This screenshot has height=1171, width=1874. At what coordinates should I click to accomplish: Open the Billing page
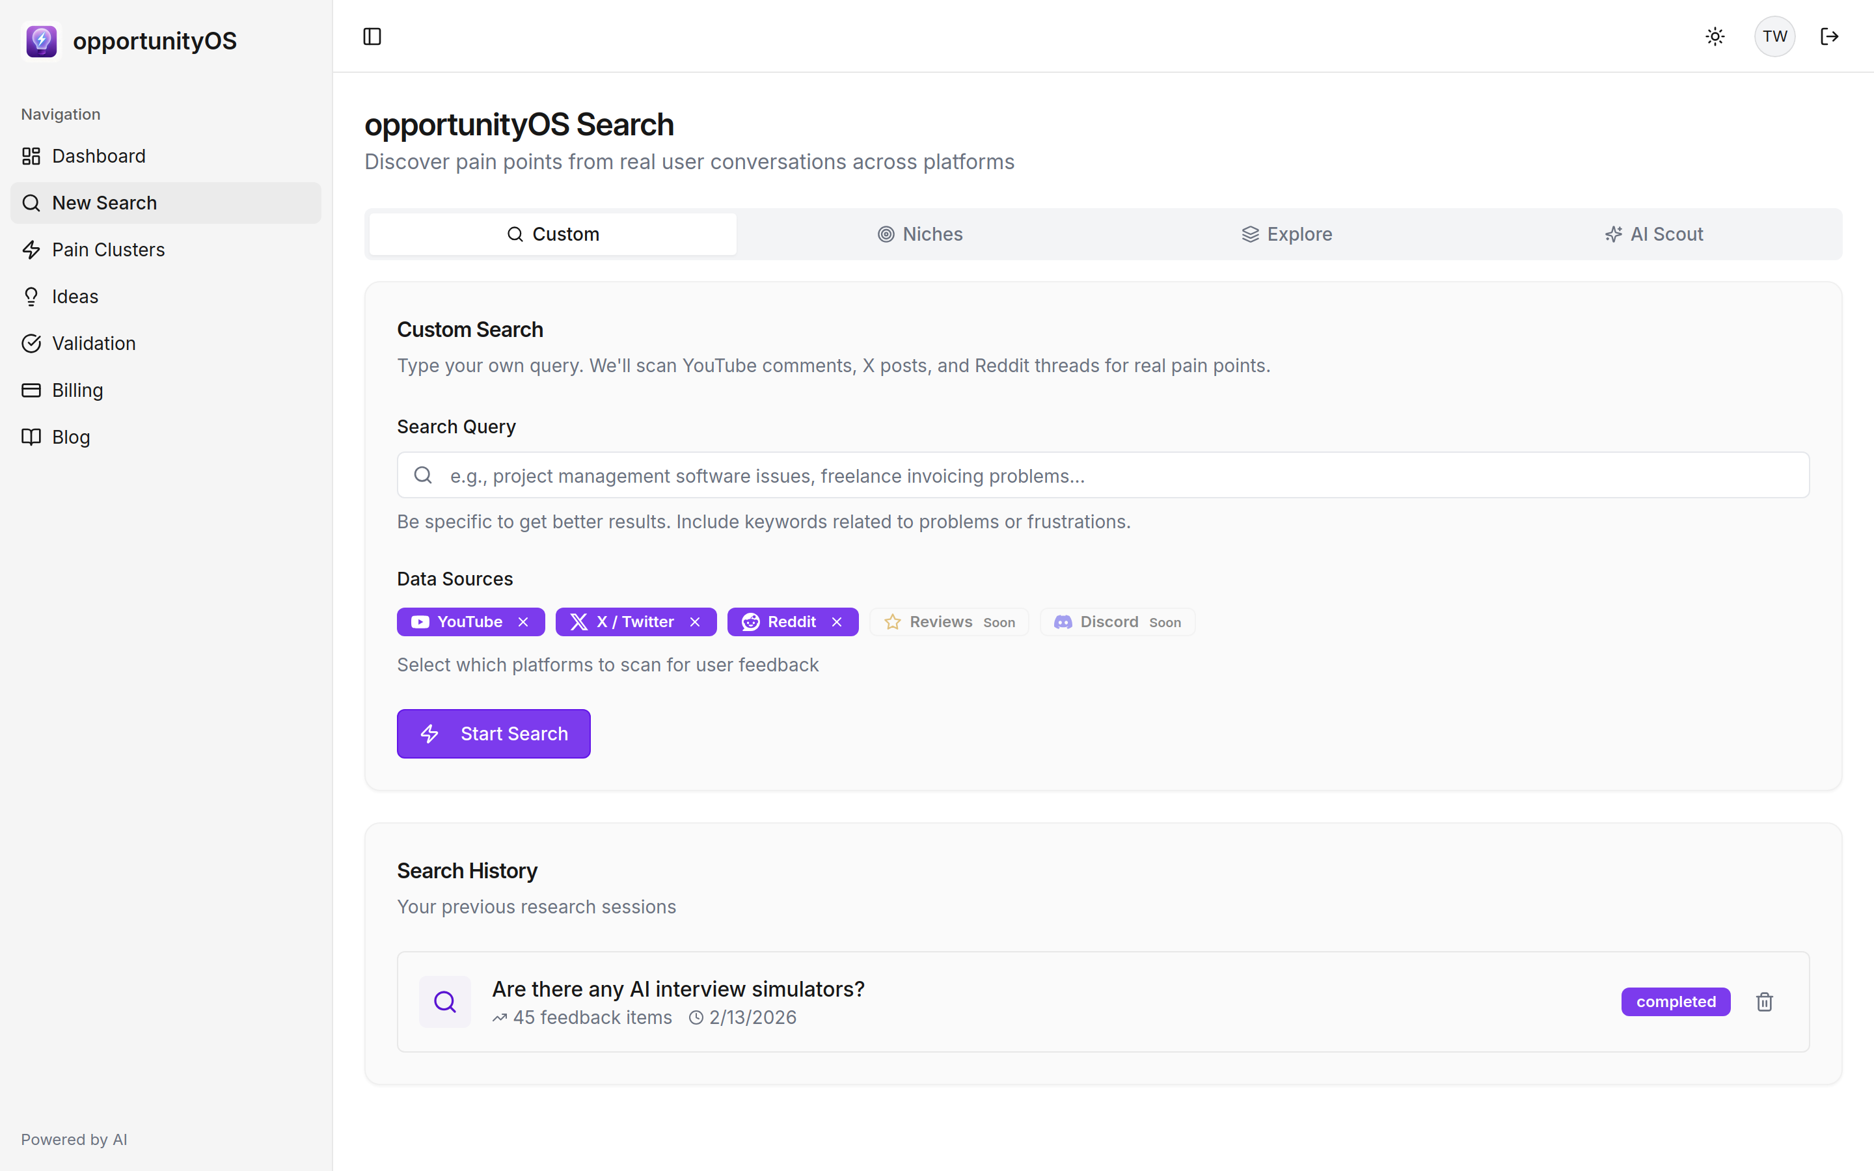[77, 390]
